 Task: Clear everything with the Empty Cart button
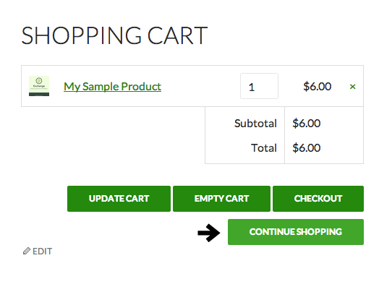click(x=221, y=199)
